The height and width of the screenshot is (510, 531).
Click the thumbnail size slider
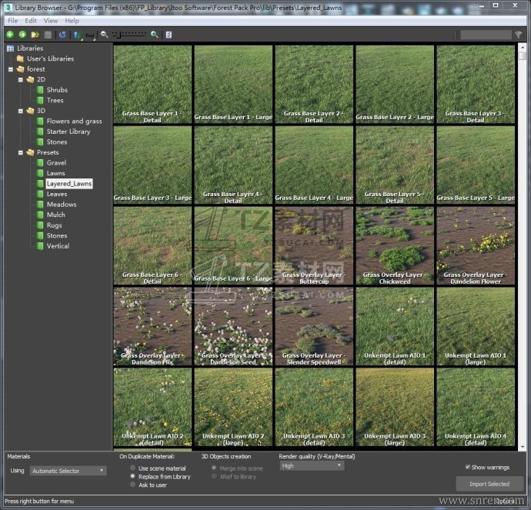129,35
